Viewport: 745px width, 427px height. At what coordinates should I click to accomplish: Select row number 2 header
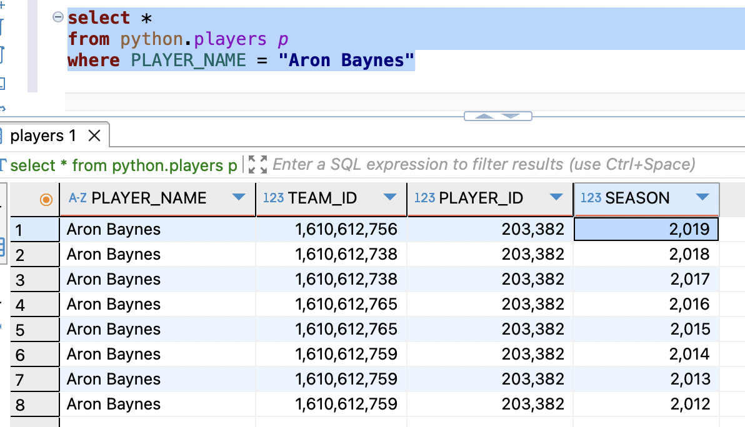pyautogui.click(x=34, y=255)
